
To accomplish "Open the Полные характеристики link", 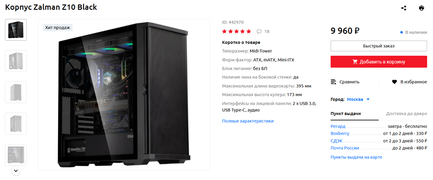I will 248,121.
